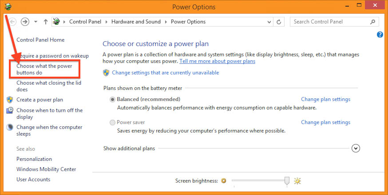Open the address bar history dropdown
The width and height of the screenshot is (388, 195).
pos(269,22)
